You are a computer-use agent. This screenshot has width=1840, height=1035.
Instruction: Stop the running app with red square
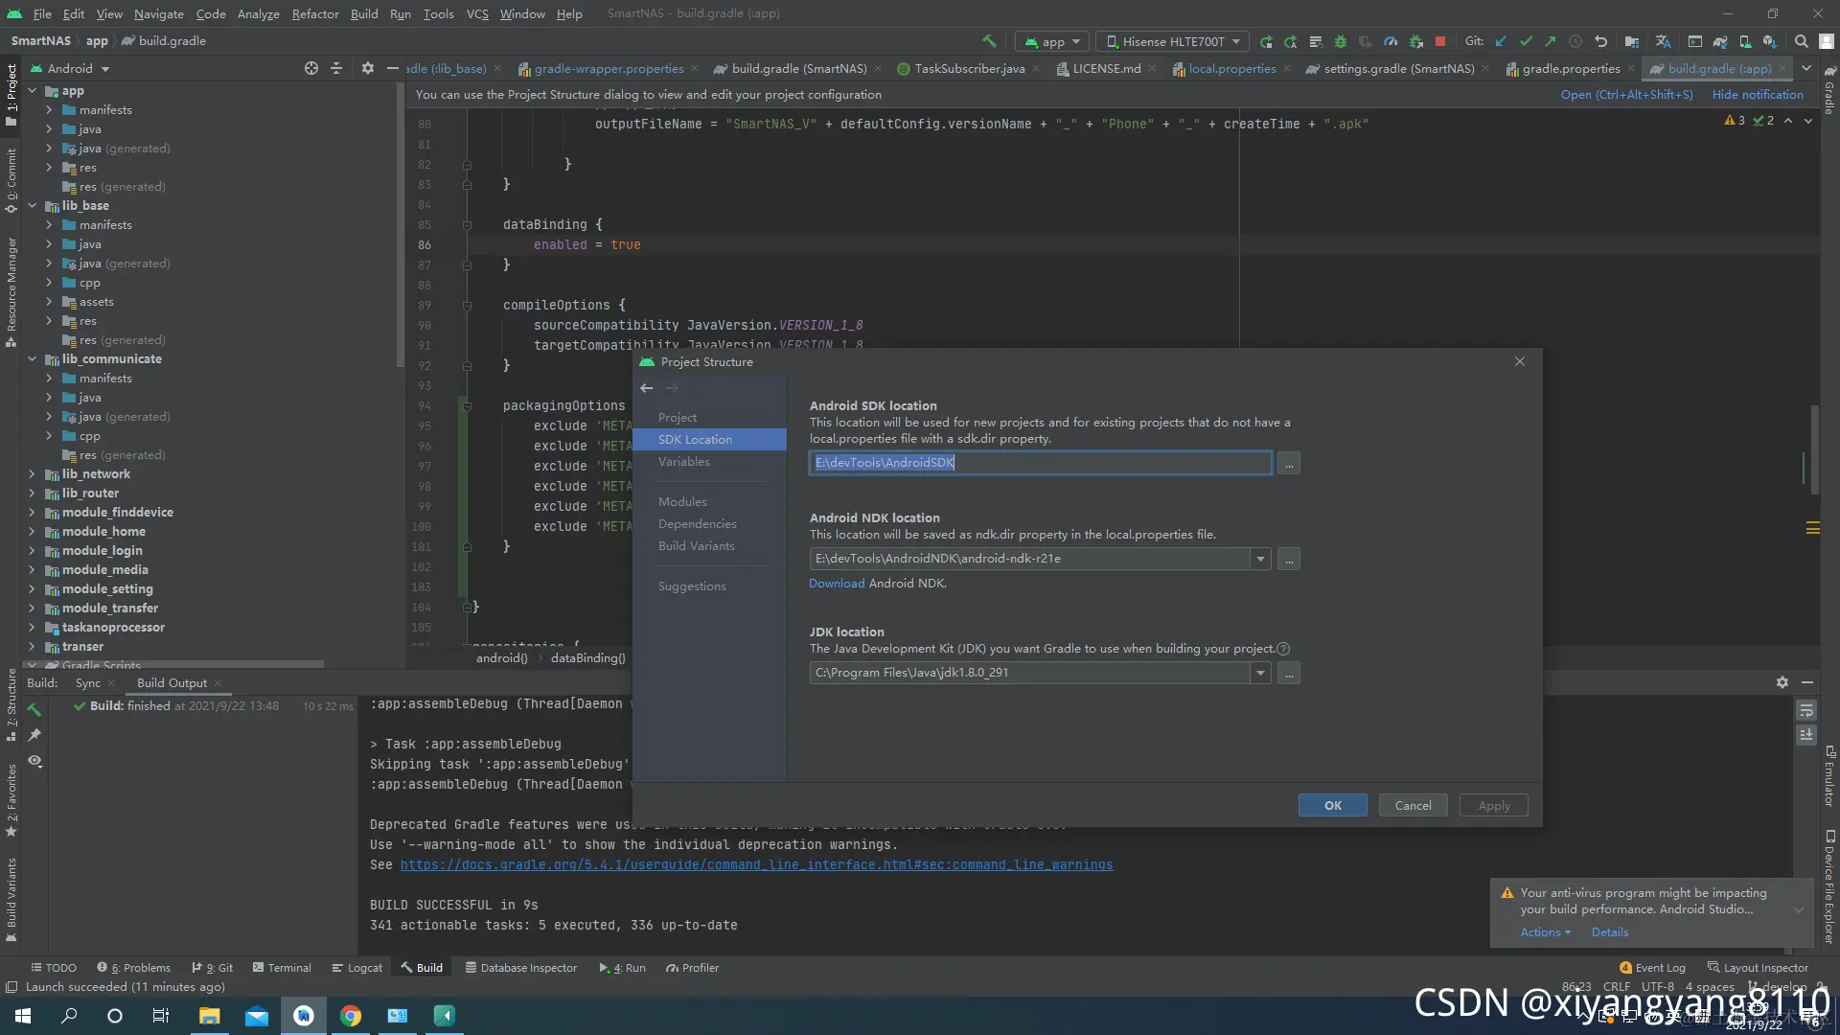pos(1439,41)
